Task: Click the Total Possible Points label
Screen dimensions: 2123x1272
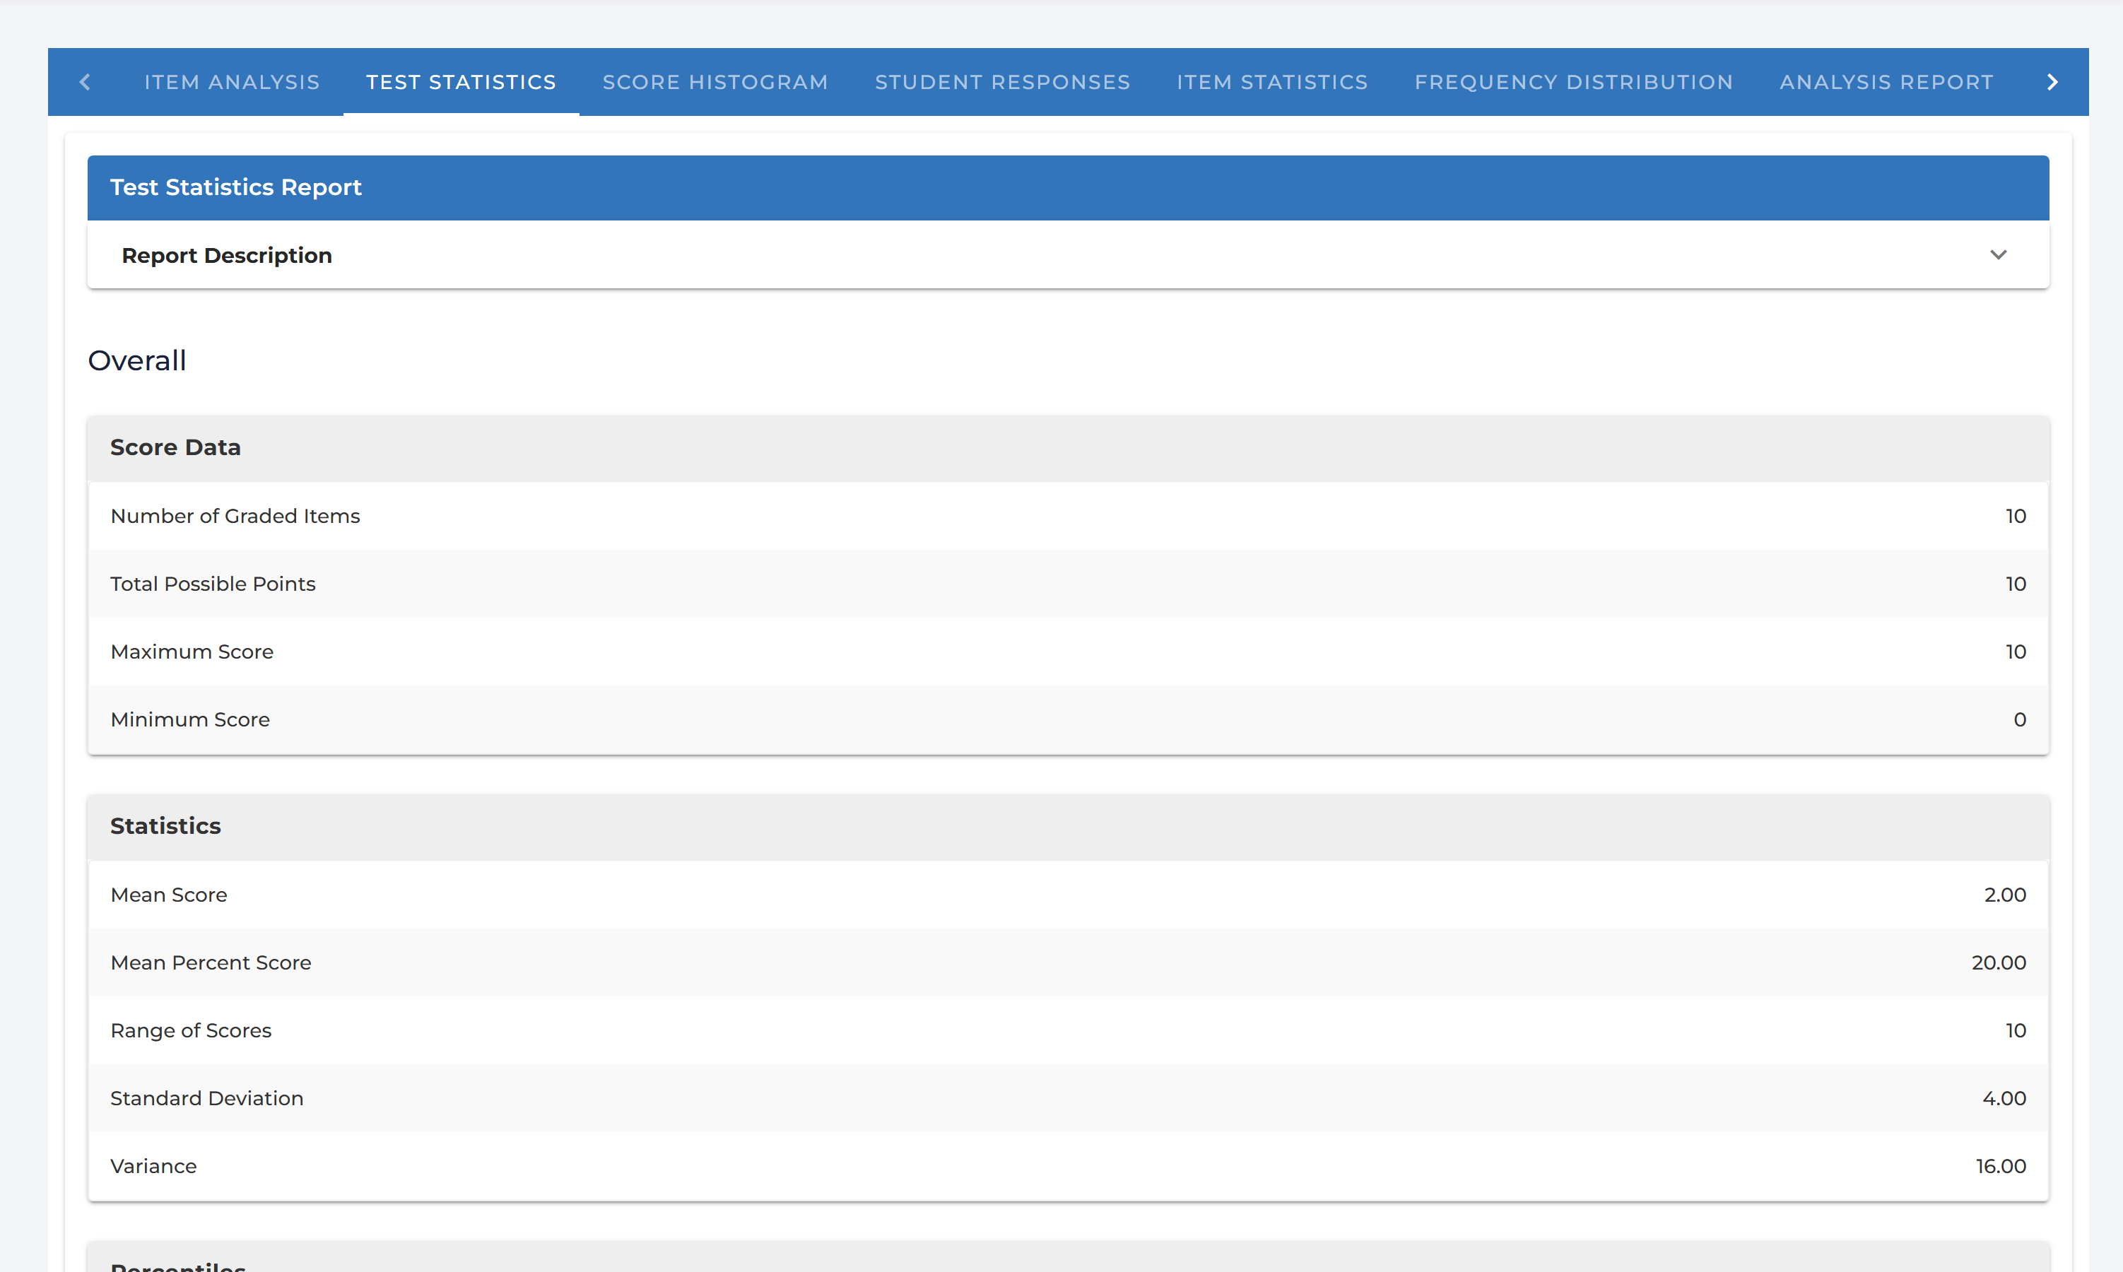Action: (213, 584)
